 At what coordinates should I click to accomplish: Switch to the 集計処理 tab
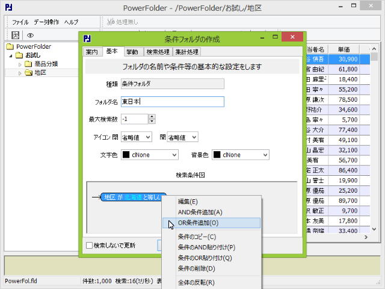coord(186,52)
